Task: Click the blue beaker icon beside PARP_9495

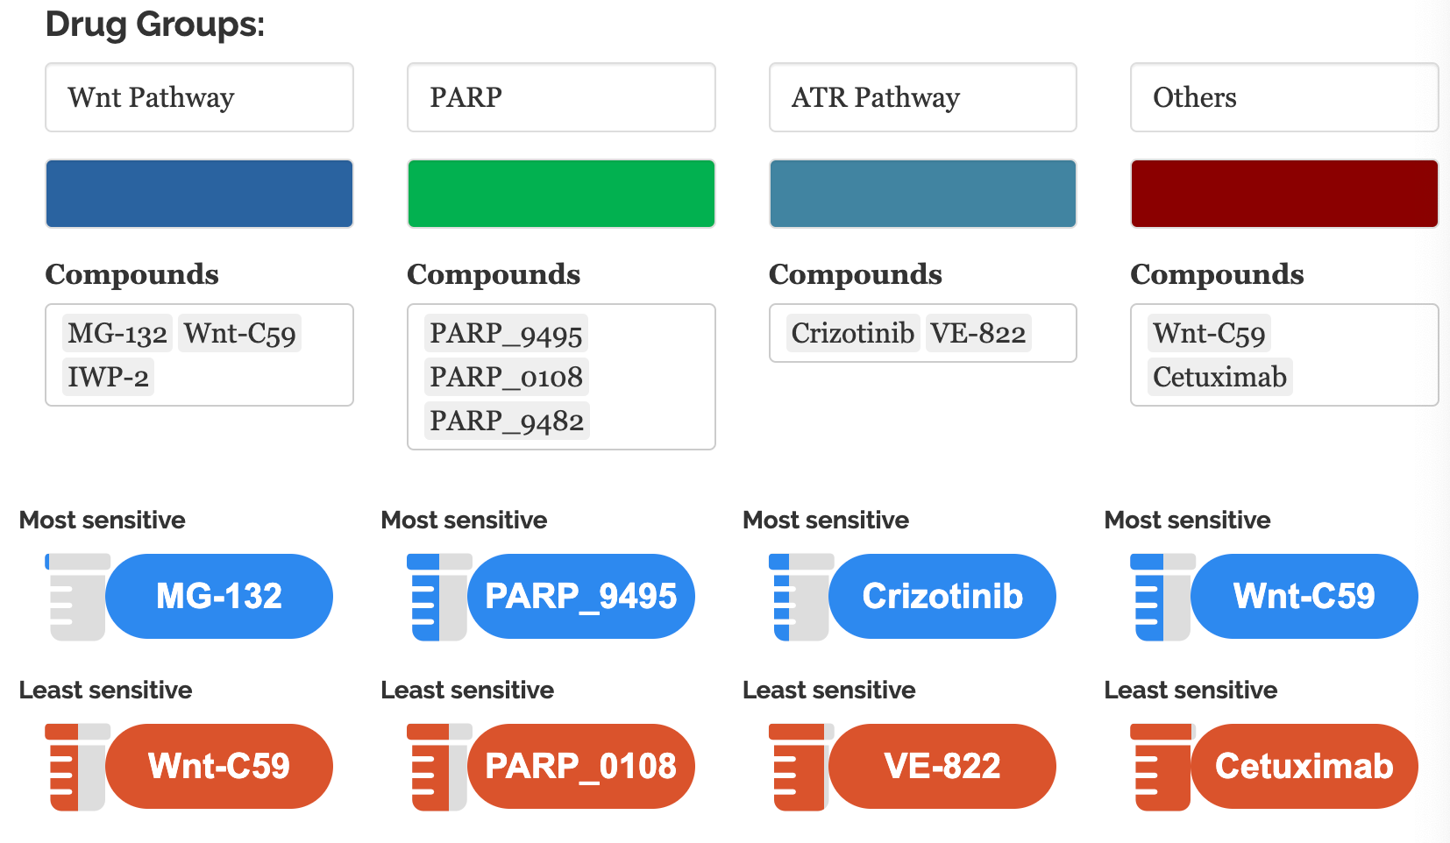Action: (x=438, y=597)
